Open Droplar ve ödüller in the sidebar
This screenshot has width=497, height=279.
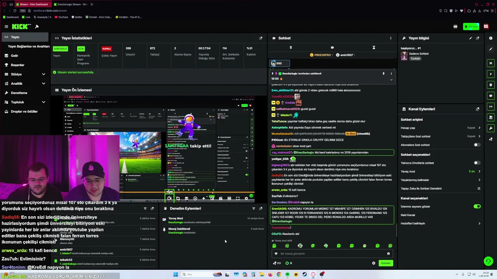point(25,112)
